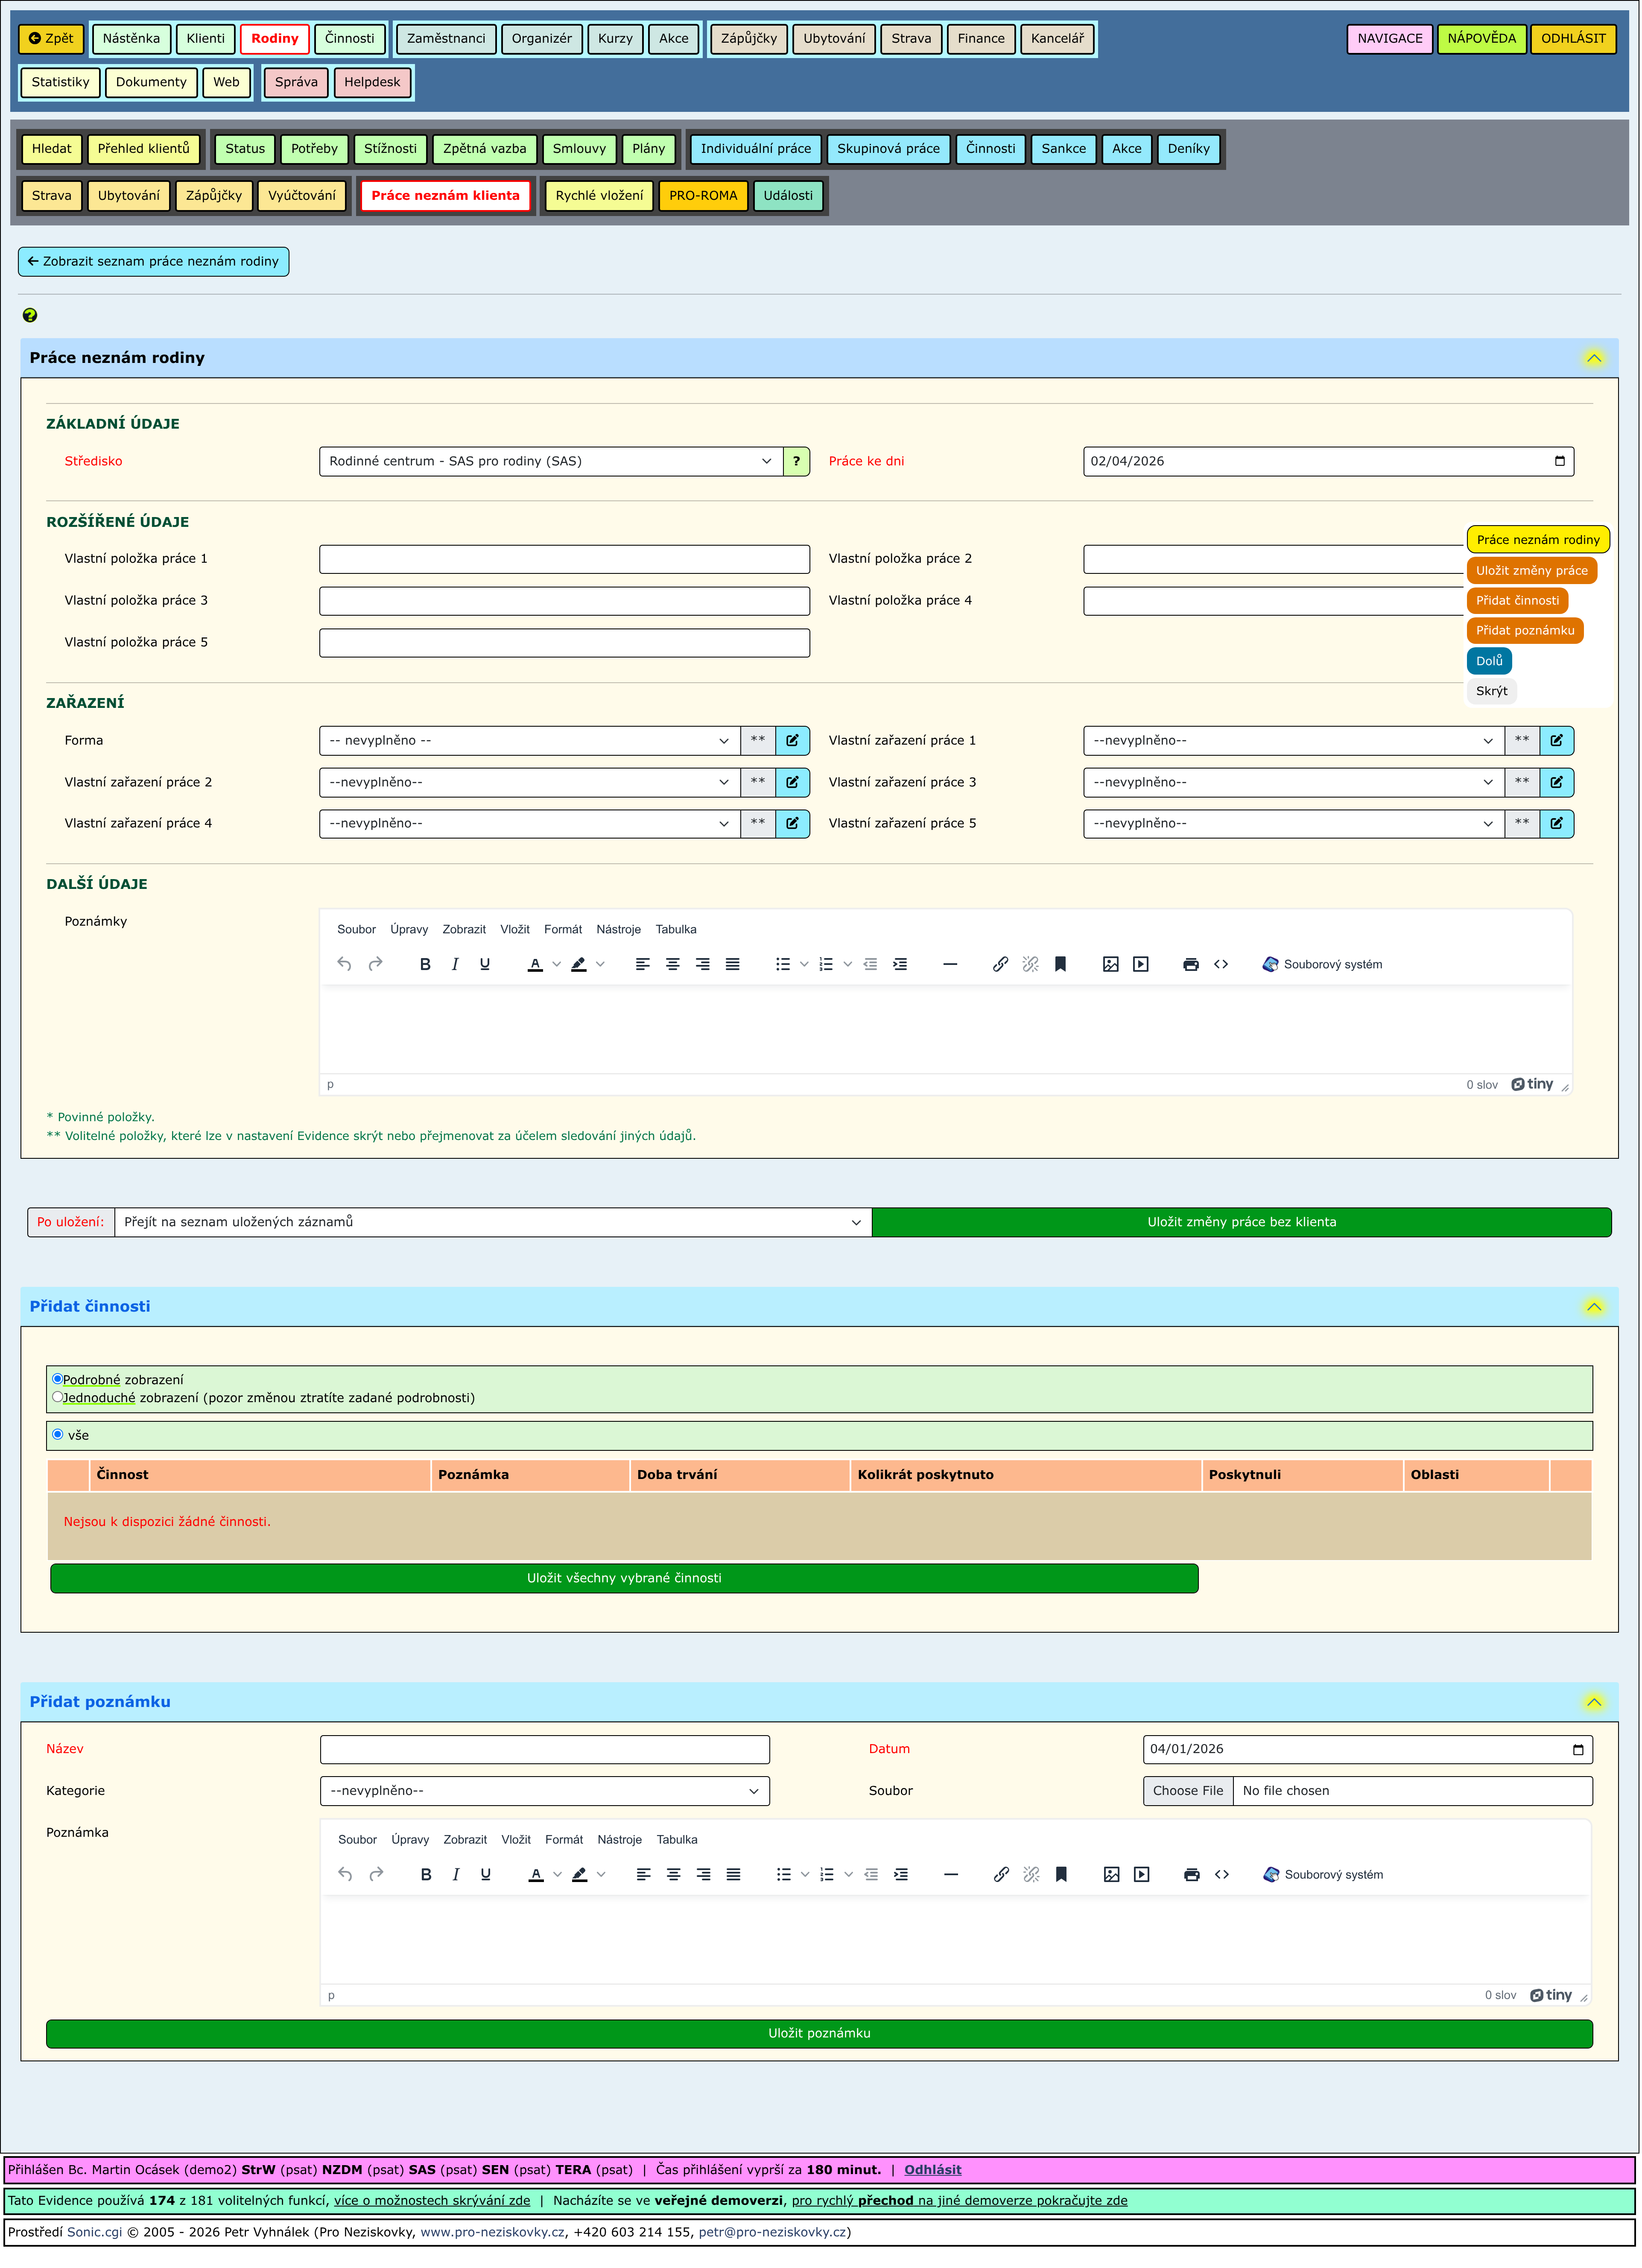This screenshot has width=1642, height=2268.
Task: Open the Tabulka menu in the Přidat poznámku editor
Action: coord(678,1840)
